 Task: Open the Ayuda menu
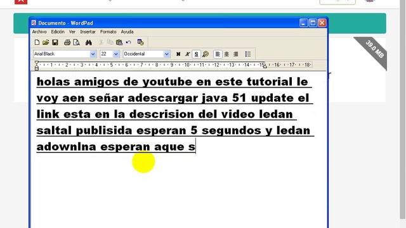[x=127, y=32]
